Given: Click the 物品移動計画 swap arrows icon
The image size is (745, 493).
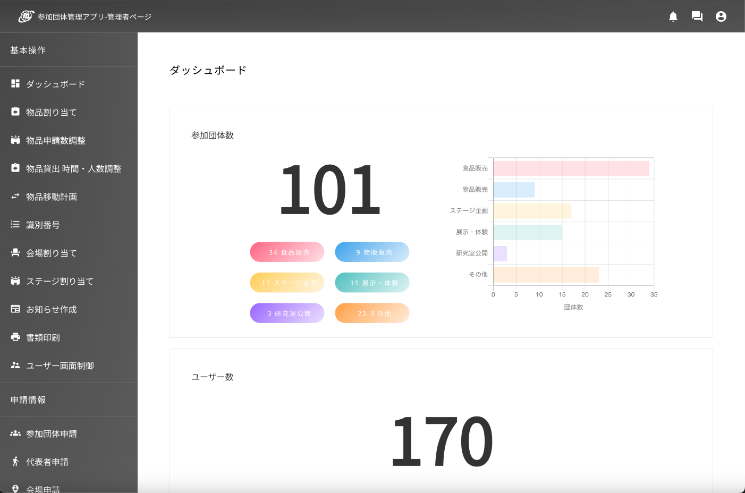Looking at the screenshot, I should (15, 197).
